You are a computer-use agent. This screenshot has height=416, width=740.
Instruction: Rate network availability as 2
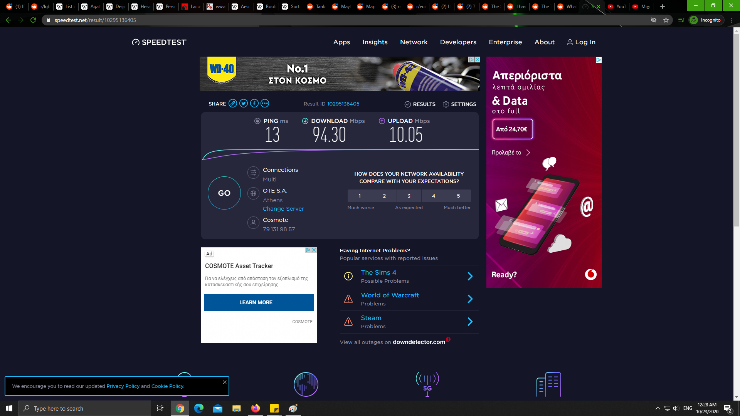point(384,196)
